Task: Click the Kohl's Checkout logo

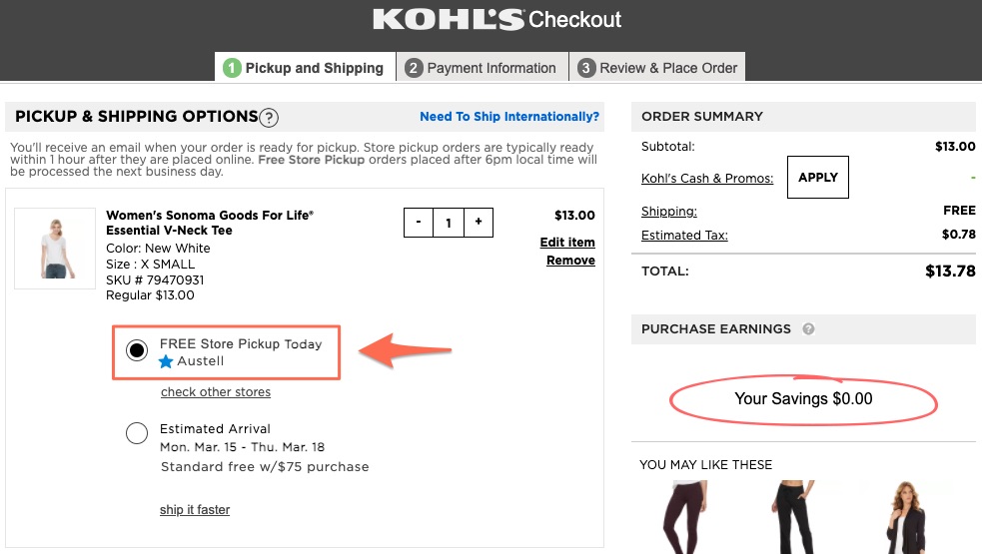Action: click(496, 20)
